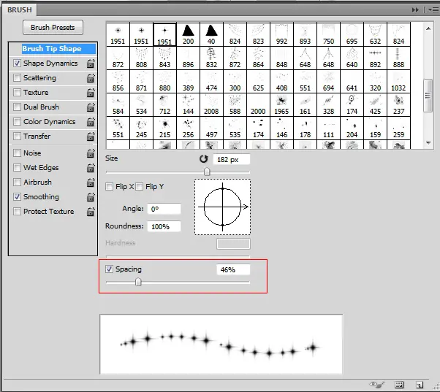Select the 832 brush tip
This screenshot has width=440, height=392.
(211, 58)
